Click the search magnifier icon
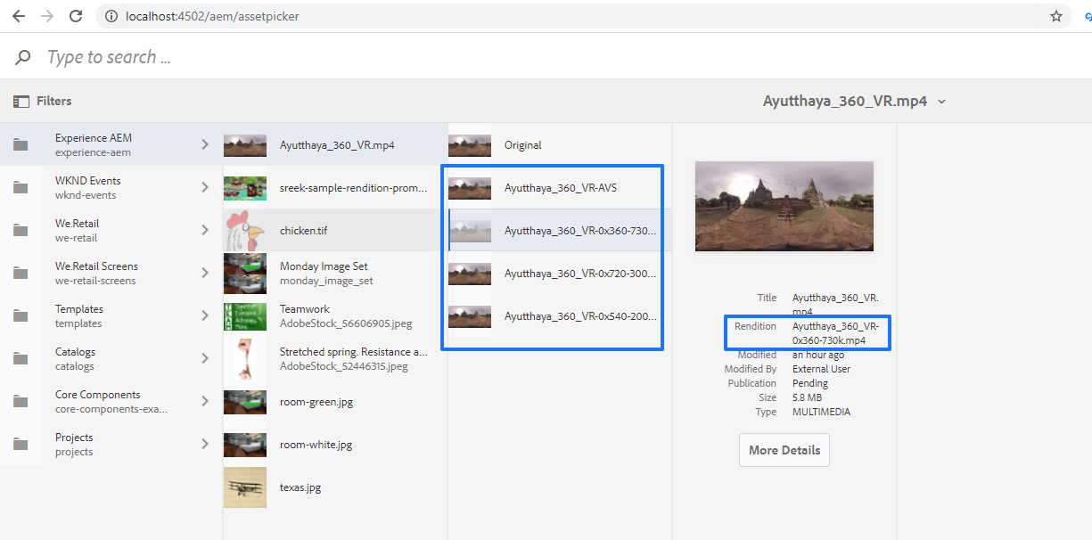 [x=23, y=57]
